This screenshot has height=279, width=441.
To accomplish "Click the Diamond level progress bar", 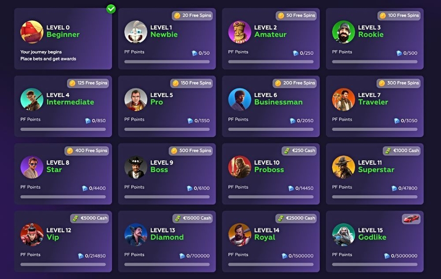I will point(167,265).
